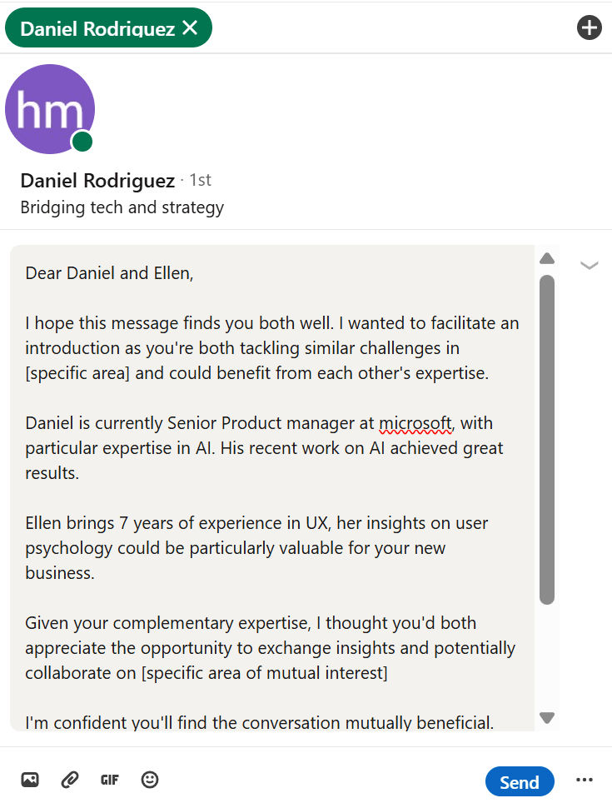Viewport: 612px width, 808px height.
Task: Open the image attachment picker
Action: pos(30,780)
